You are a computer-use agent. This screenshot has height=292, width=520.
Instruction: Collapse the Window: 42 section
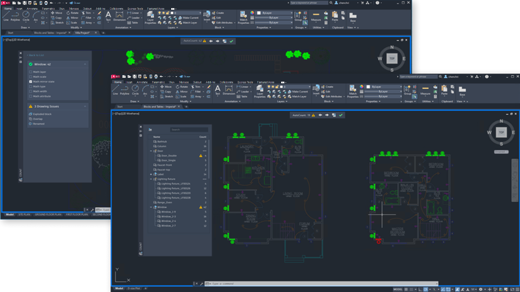coord(85,64)
